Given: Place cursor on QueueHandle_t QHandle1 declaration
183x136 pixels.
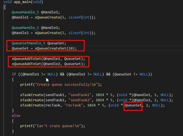Looking at the screenshot, I should point(36,12).
